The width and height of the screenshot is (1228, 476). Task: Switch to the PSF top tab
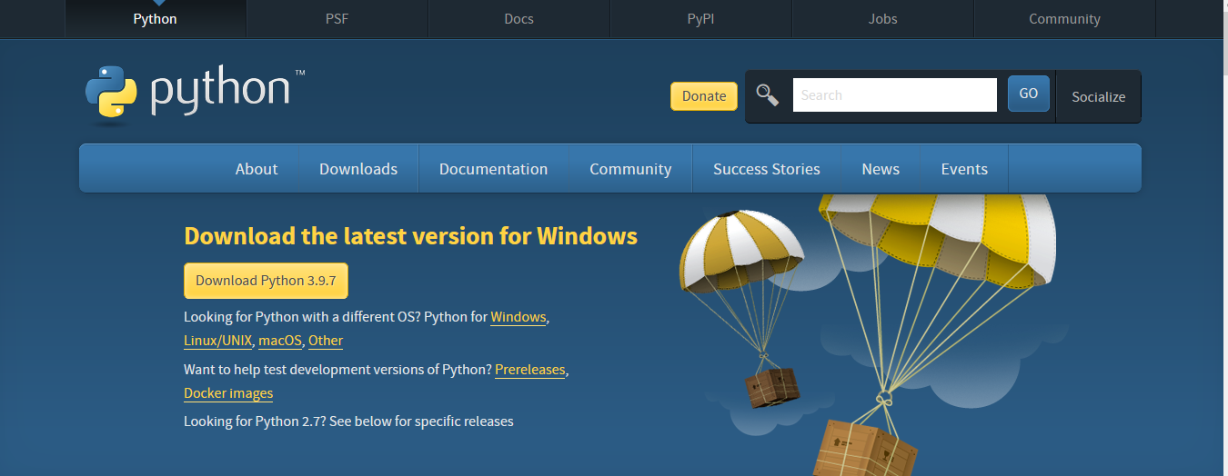pyautogui.click(x=337, y=19)
